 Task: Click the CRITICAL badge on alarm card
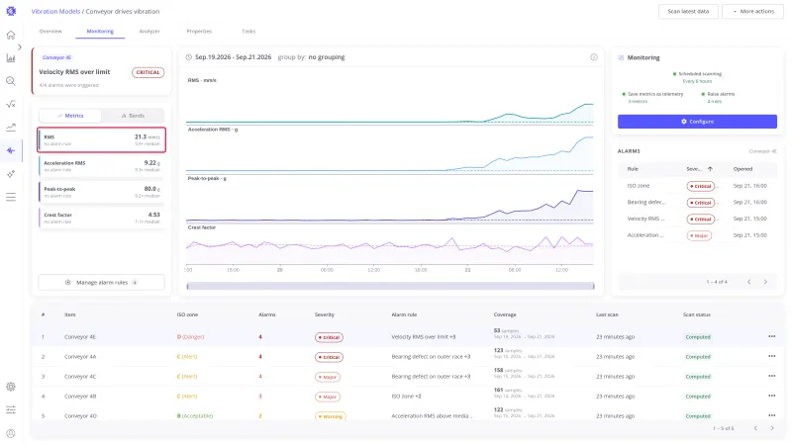pos(148,72)
